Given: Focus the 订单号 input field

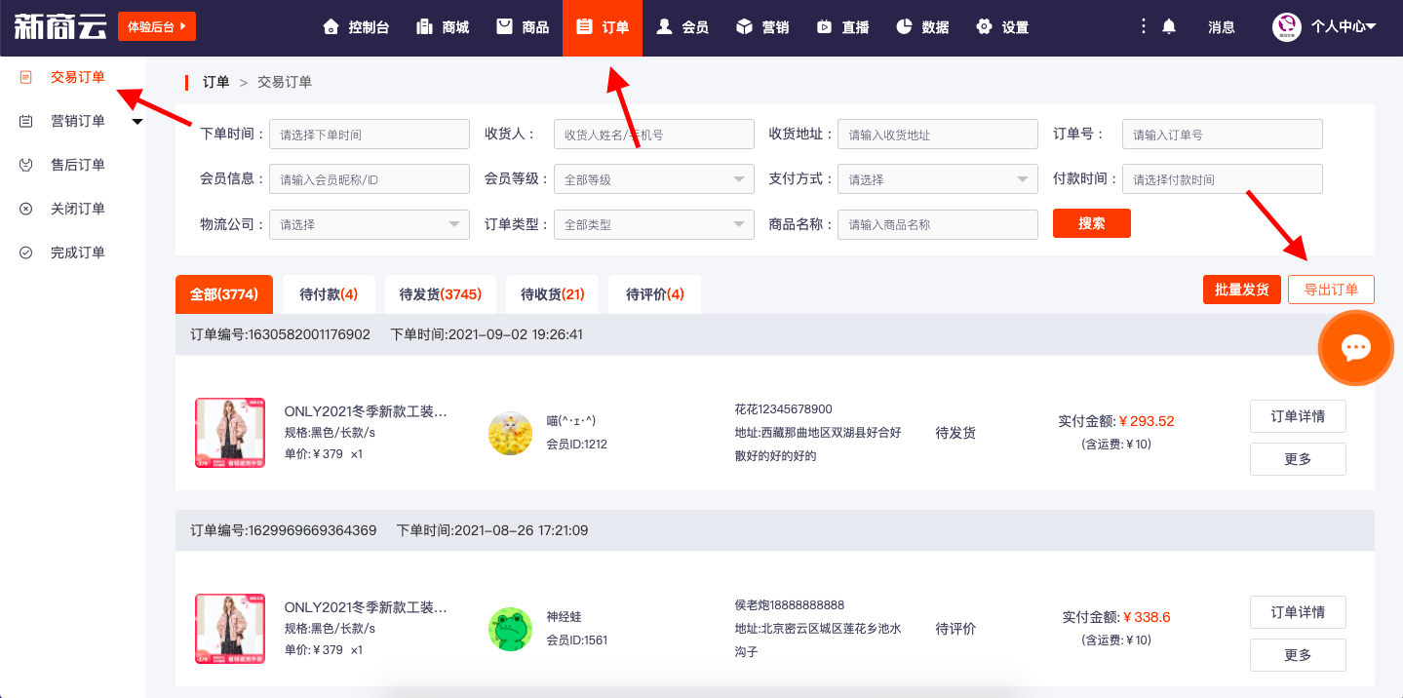Looking at the screenshot, I should pos(1223,135).
